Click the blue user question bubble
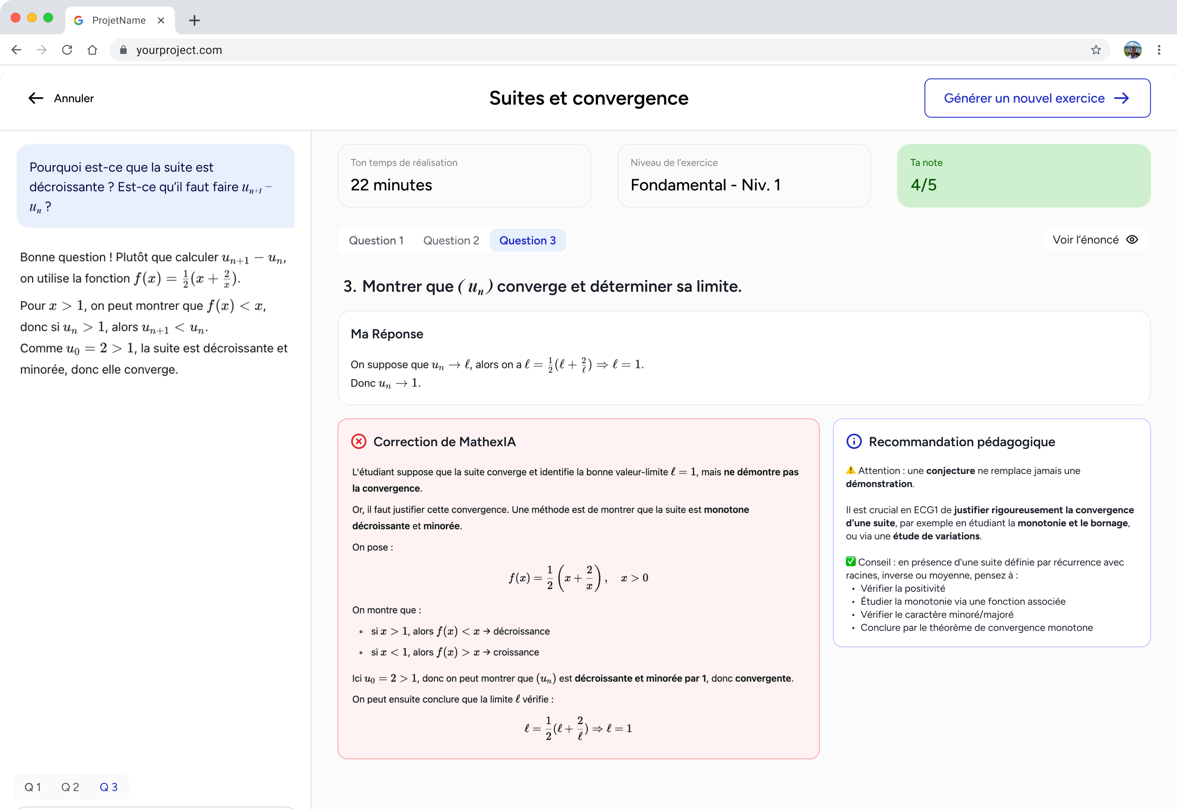Screen dimensions: 1177x809 [156, 186]
